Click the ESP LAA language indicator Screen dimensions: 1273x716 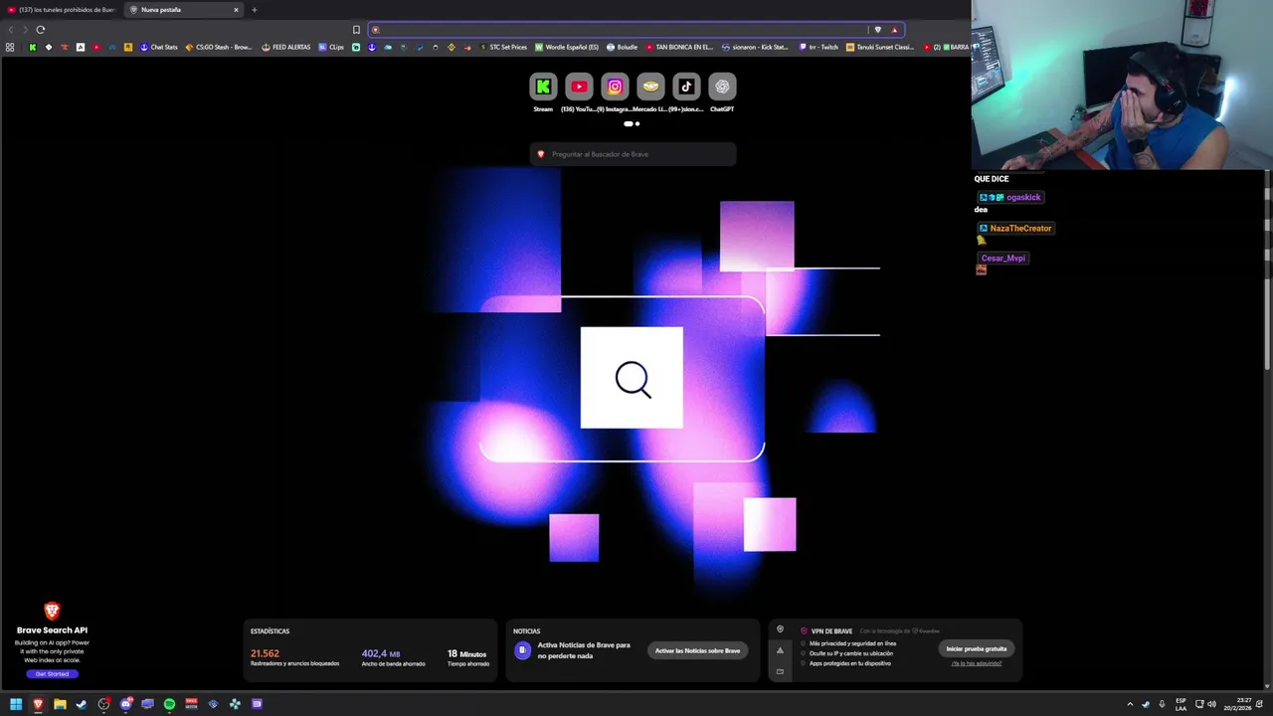tap(1181, 704)
